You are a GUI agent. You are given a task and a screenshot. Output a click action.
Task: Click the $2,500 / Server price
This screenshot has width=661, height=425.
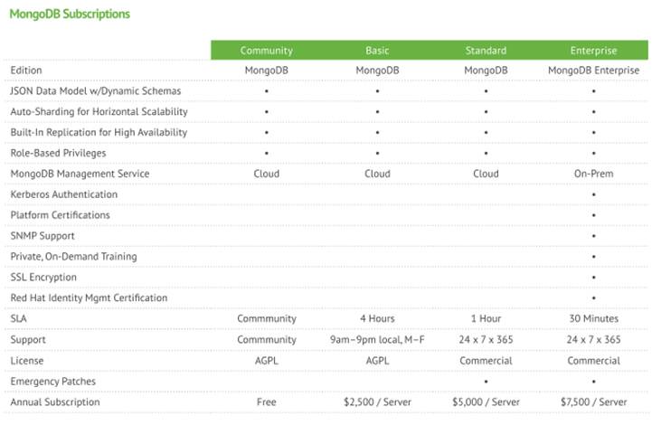[377, 402]
